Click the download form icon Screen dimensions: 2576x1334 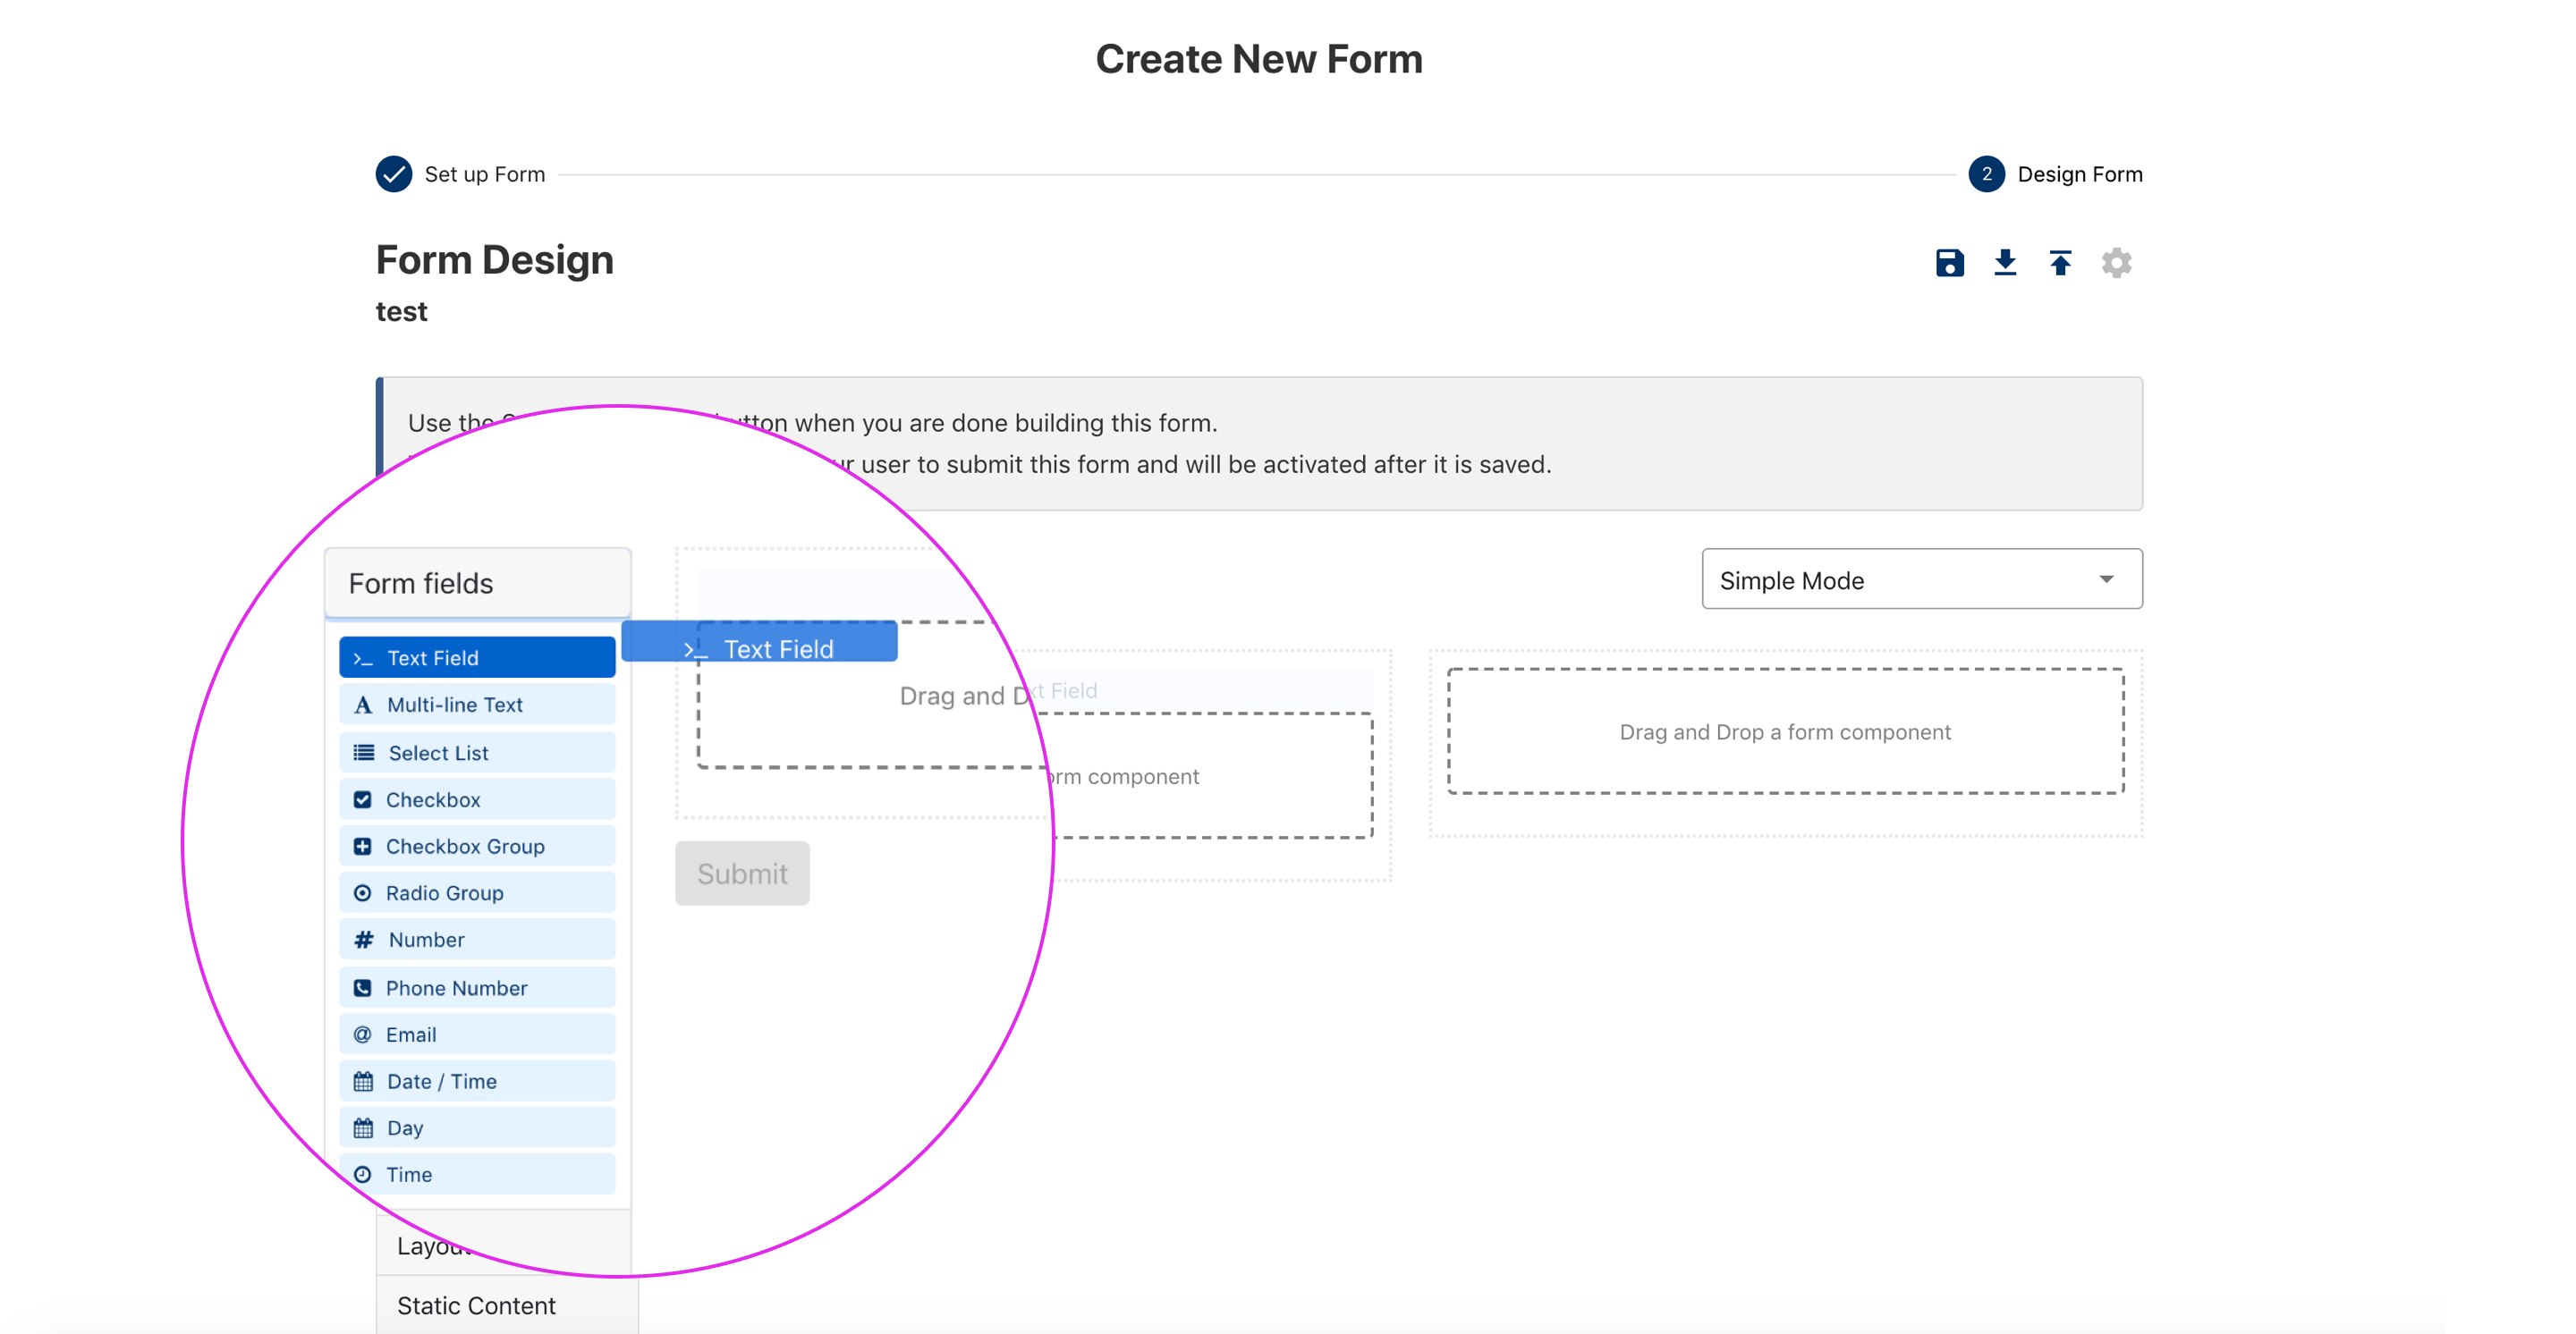(x=2005, y=263)
